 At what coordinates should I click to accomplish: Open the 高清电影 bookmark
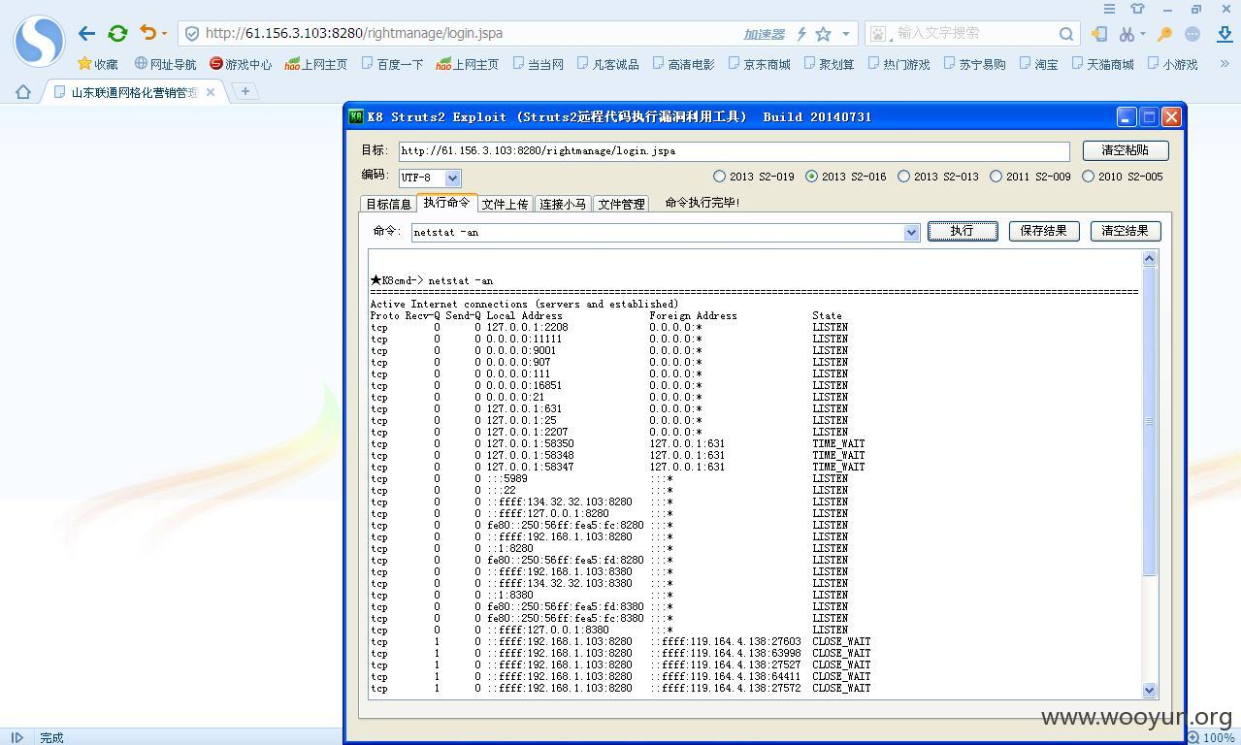[683, 64]
